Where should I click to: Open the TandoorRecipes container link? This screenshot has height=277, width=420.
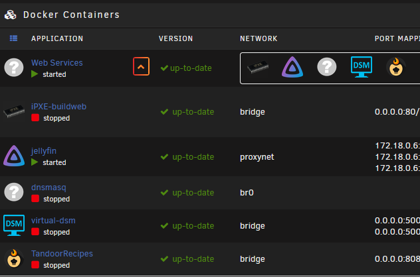point(62,254)
